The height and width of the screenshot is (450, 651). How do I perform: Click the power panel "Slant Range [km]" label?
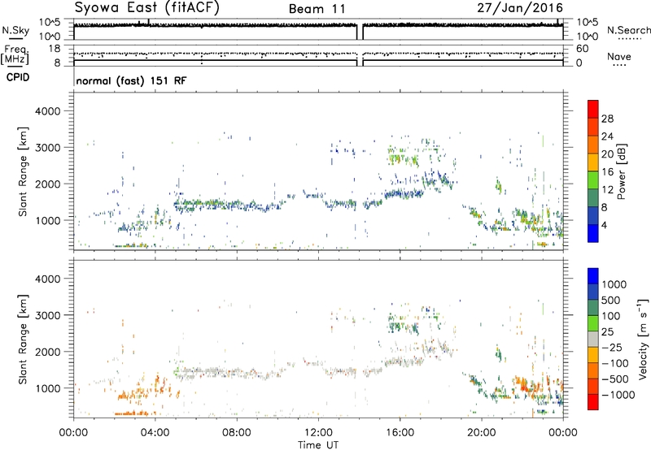click(23, 171)
